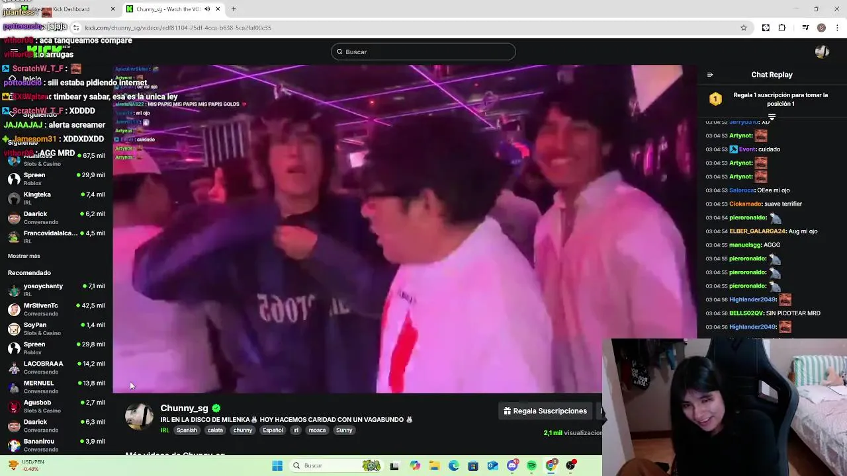Open Bananirou recommended channel
This screenshot has height=476, width=847.
click(56, 445)
